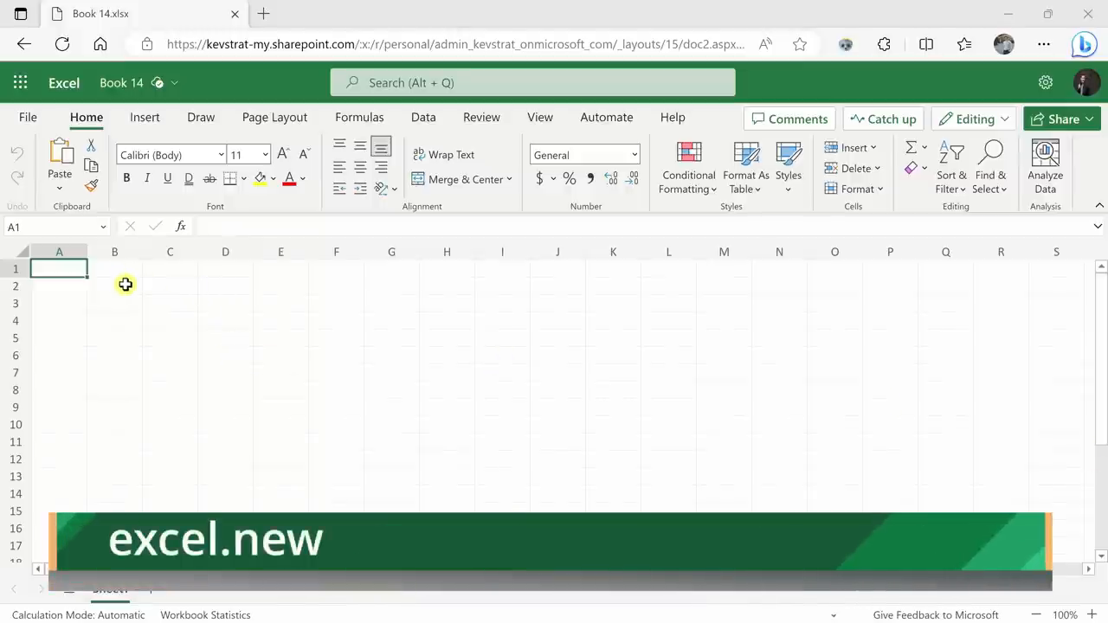Click the Paste clipboard icon

point(61,151)
